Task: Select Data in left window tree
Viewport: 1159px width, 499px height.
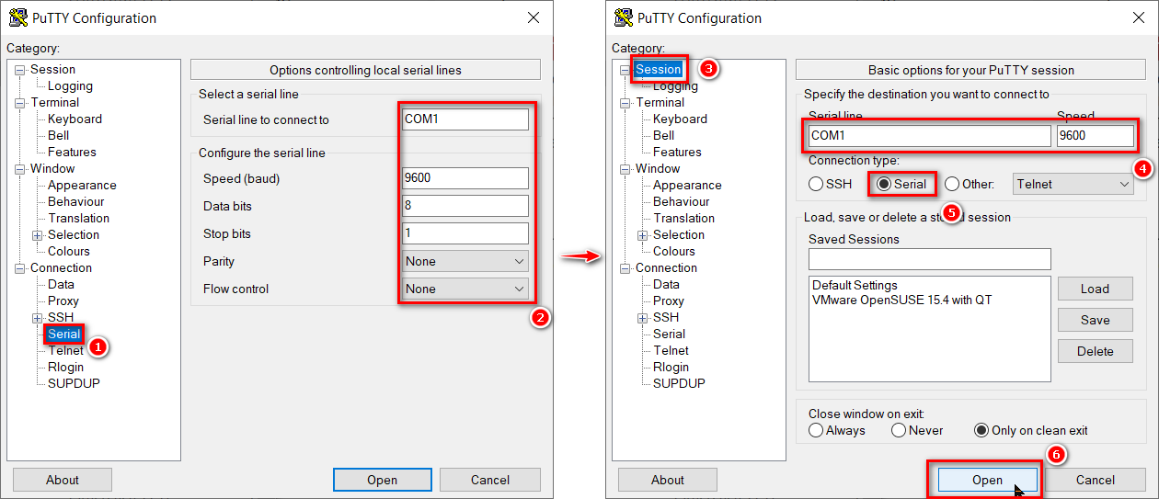Action: pyautogui.click(x=61, y=284)
